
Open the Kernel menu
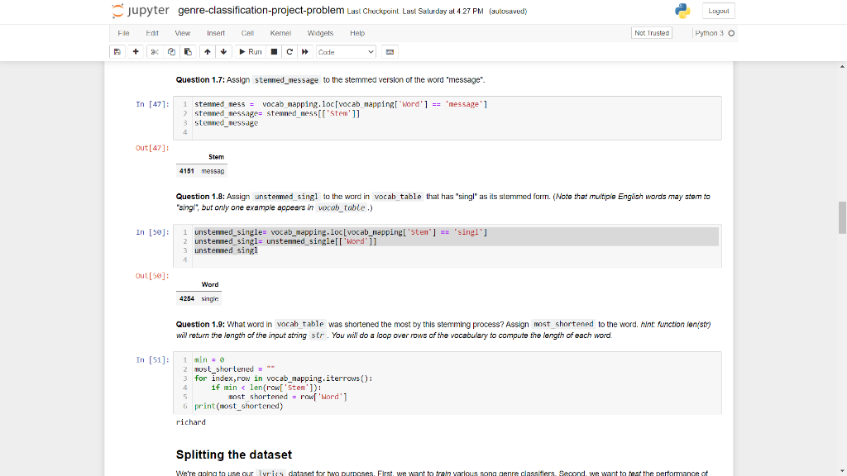(280, 33)
